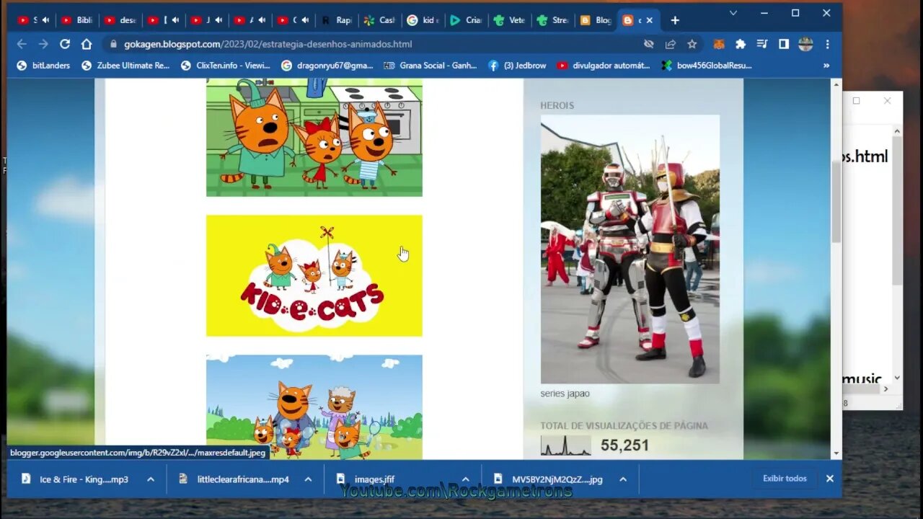Open the cat family outdoors image
923x519 pixels.
[x=314, y=407]
